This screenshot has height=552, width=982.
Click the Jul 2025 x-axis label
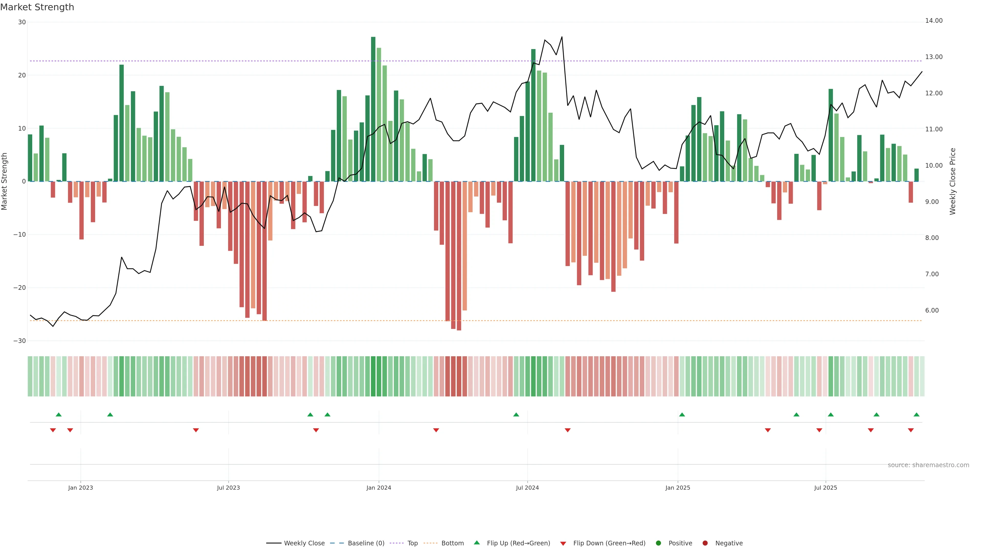[825, 488]
